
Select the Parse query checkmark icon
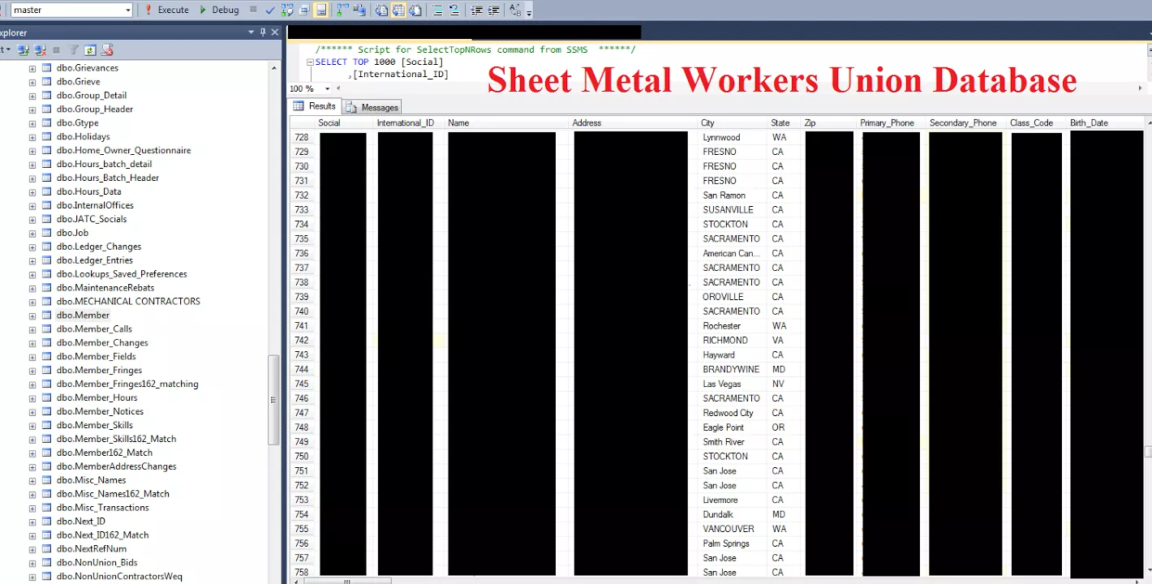point(269,10)
